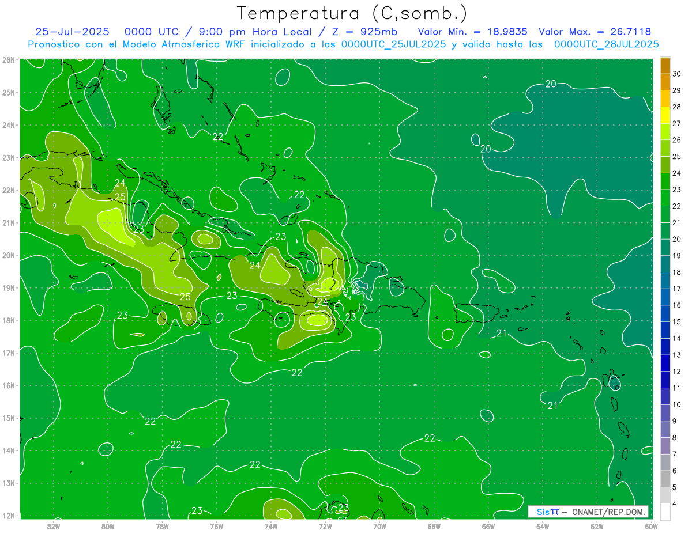Click latitude axis label '20N'

click(9, 255)
